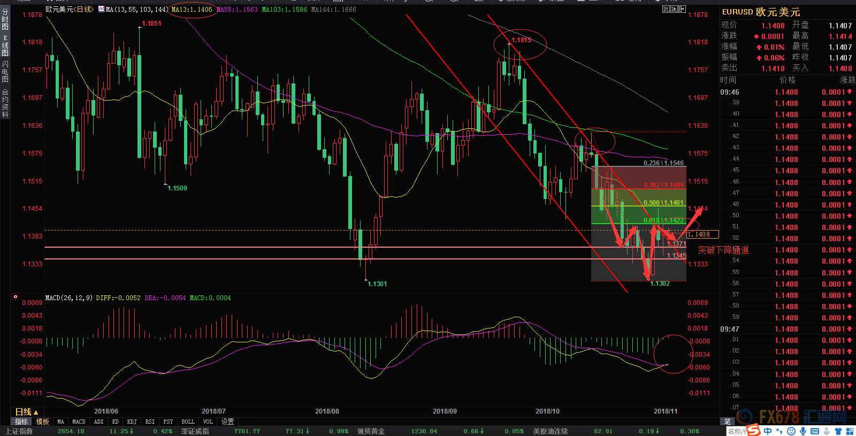This screenshot has height=436, width=856.
Task: Click the 突破下降通道 annotation text
Action: [723, 250]
